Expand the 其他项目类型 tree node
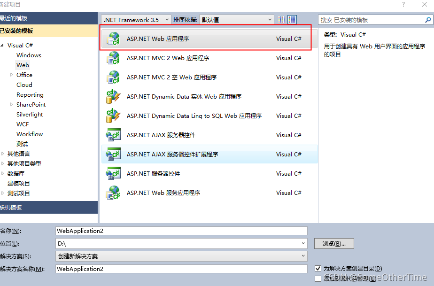Image resolution: width=434 pixels, height=286 pixels. point(2,163)
